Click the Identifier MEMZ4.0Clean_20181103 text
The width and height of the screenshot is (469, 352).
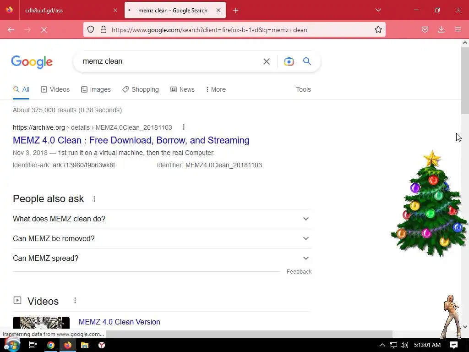(x=209, y=165)
